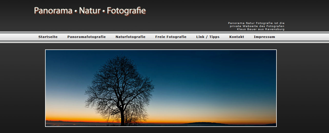The image size is (329, 133).
Task: Open the Startseite menu item
Action: [x=48, y=37]
